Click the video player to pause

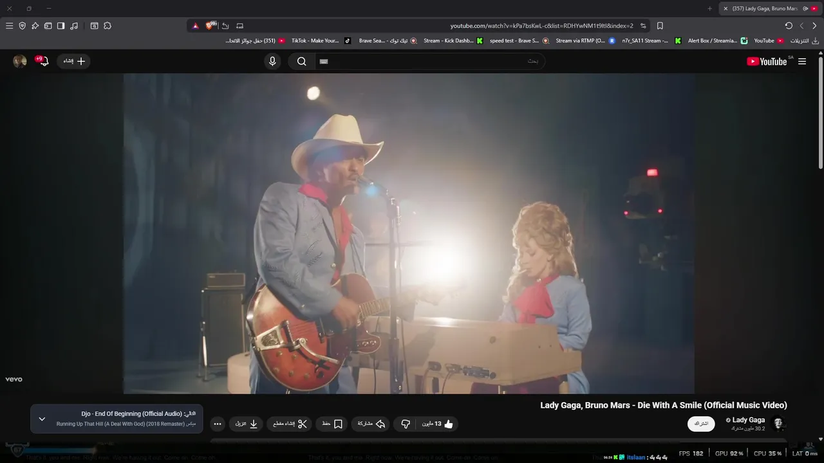coord(409,233)
